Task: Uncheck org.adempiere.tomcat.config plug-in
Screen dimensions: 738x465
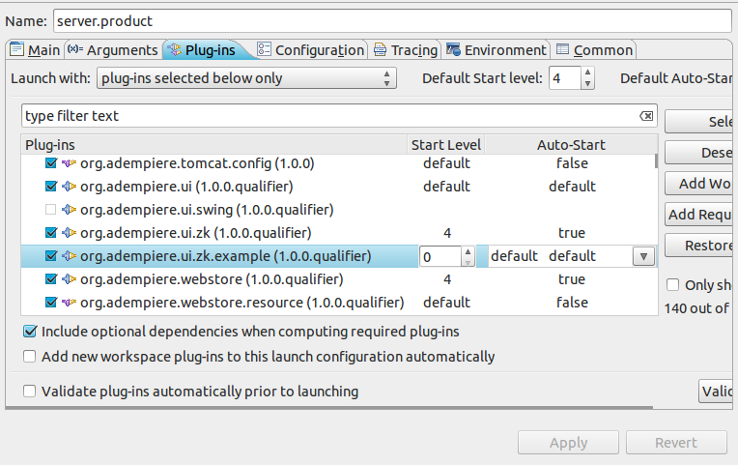Action: tap(51, 163)
